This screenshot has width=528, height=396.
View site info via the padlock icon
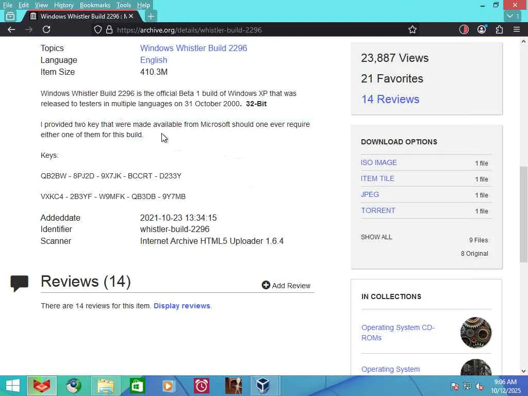click(x=109, y=29)
